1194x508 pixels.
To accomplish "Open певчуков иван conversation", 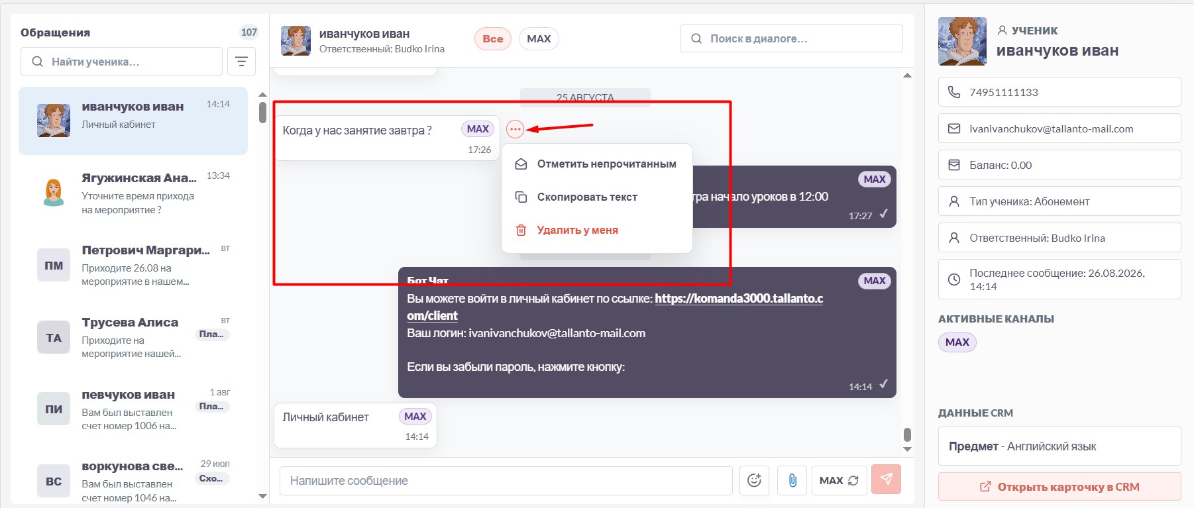I will [x=133, y=409].
